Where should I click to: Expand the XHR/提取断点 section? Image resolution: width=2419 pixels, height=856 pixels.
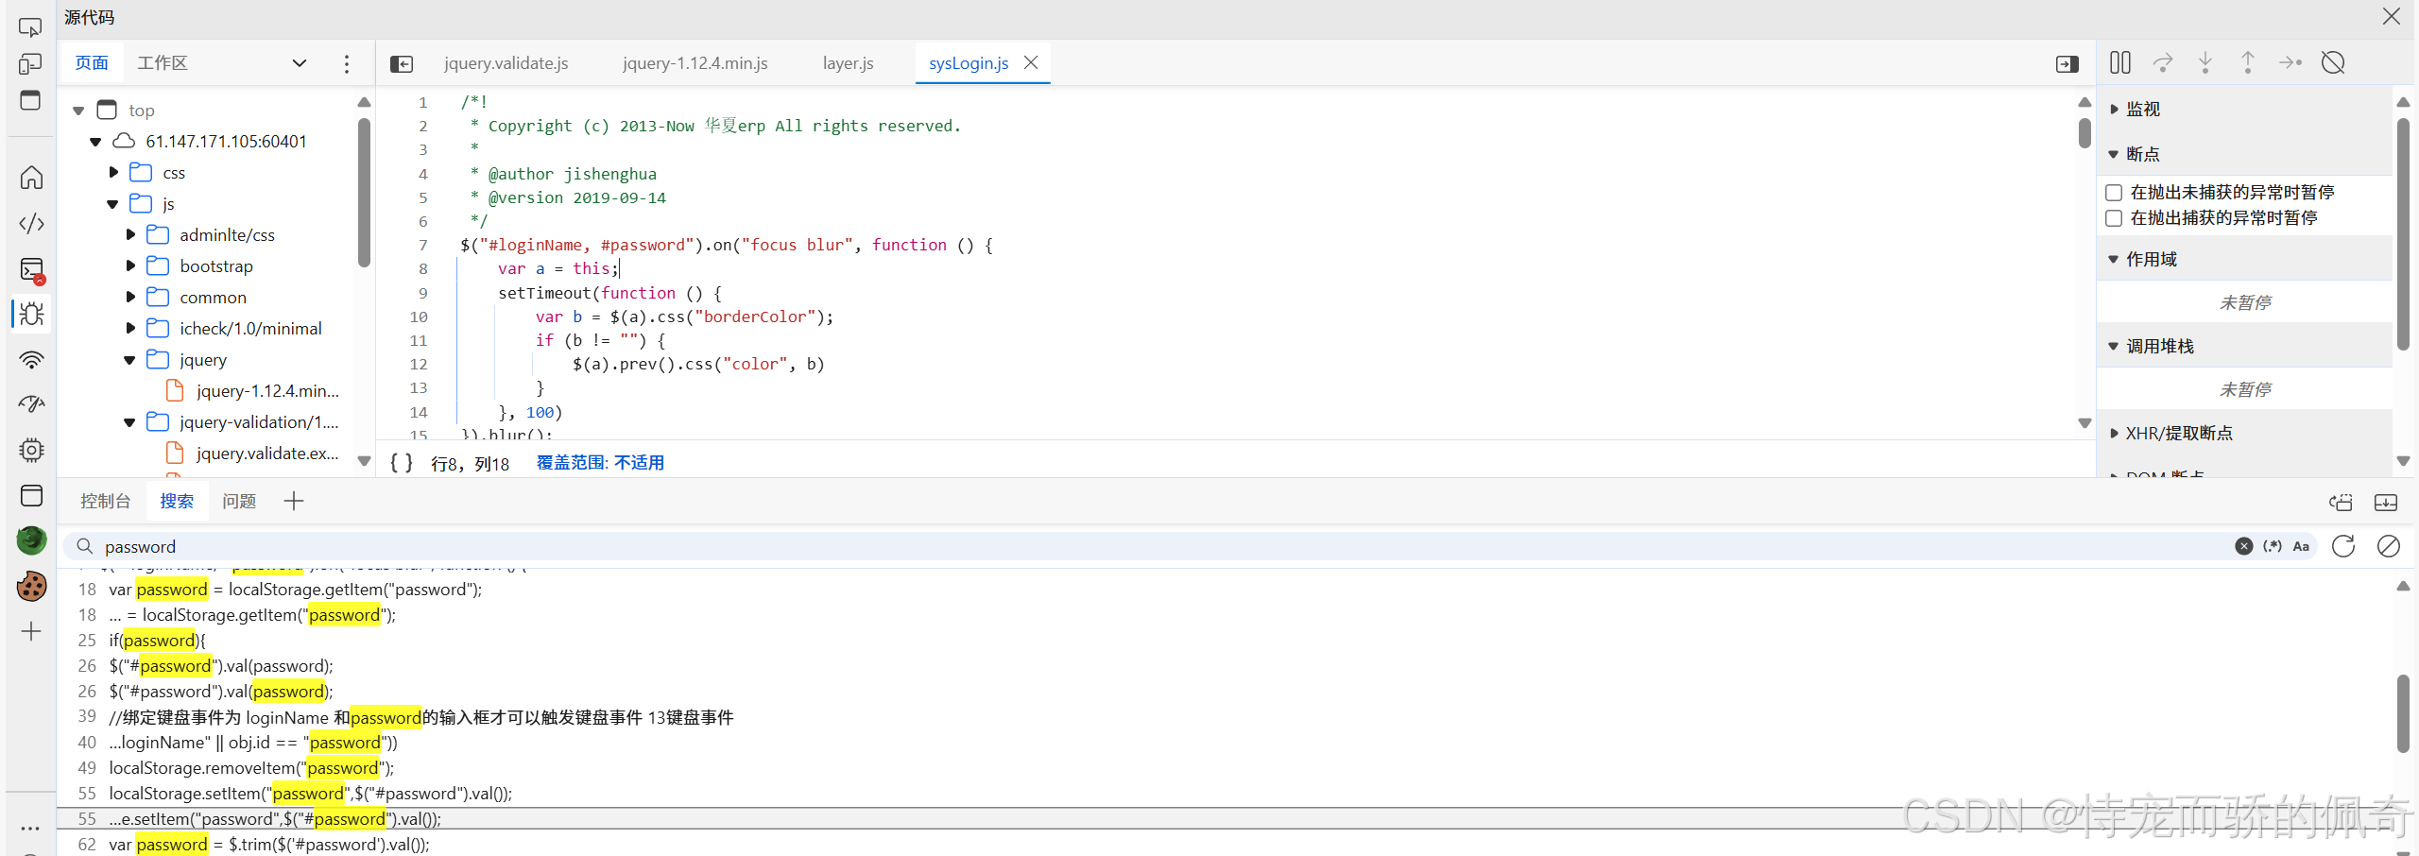[2115, 434]
